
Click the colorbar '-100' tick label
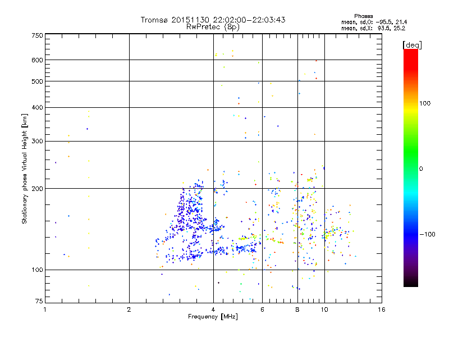[427, 234]
